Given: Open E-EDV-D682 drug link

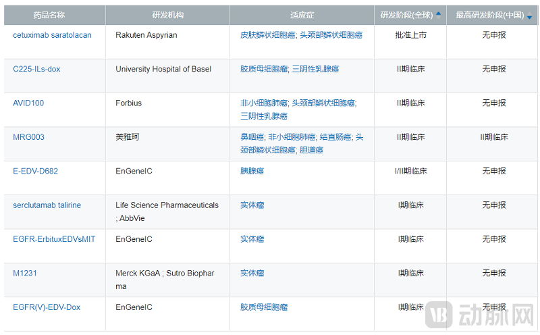Looking at the screenshot, I should click(x=36, y=172).
